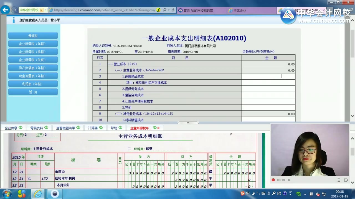
Task: Open the Windows Start menu
Action: (x=6, y=194)
